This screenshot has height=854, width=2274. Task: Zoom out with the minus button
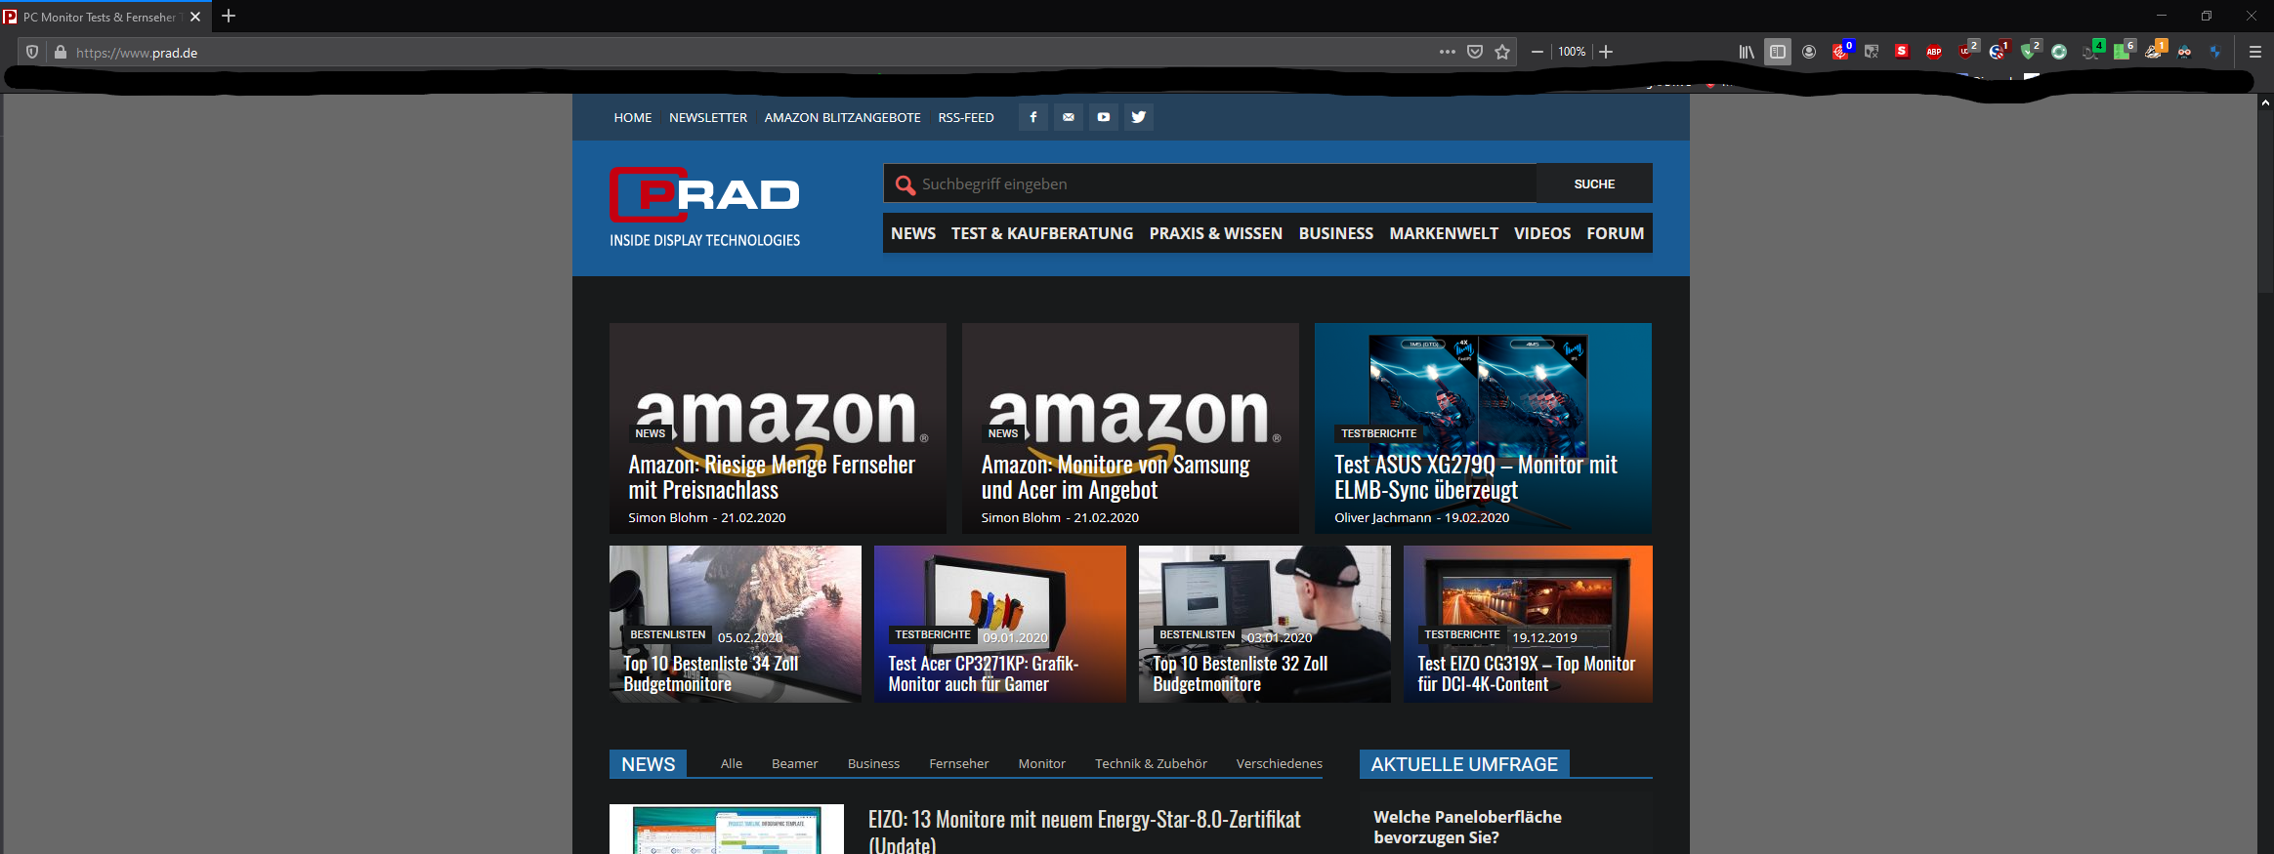point(1537,52)
